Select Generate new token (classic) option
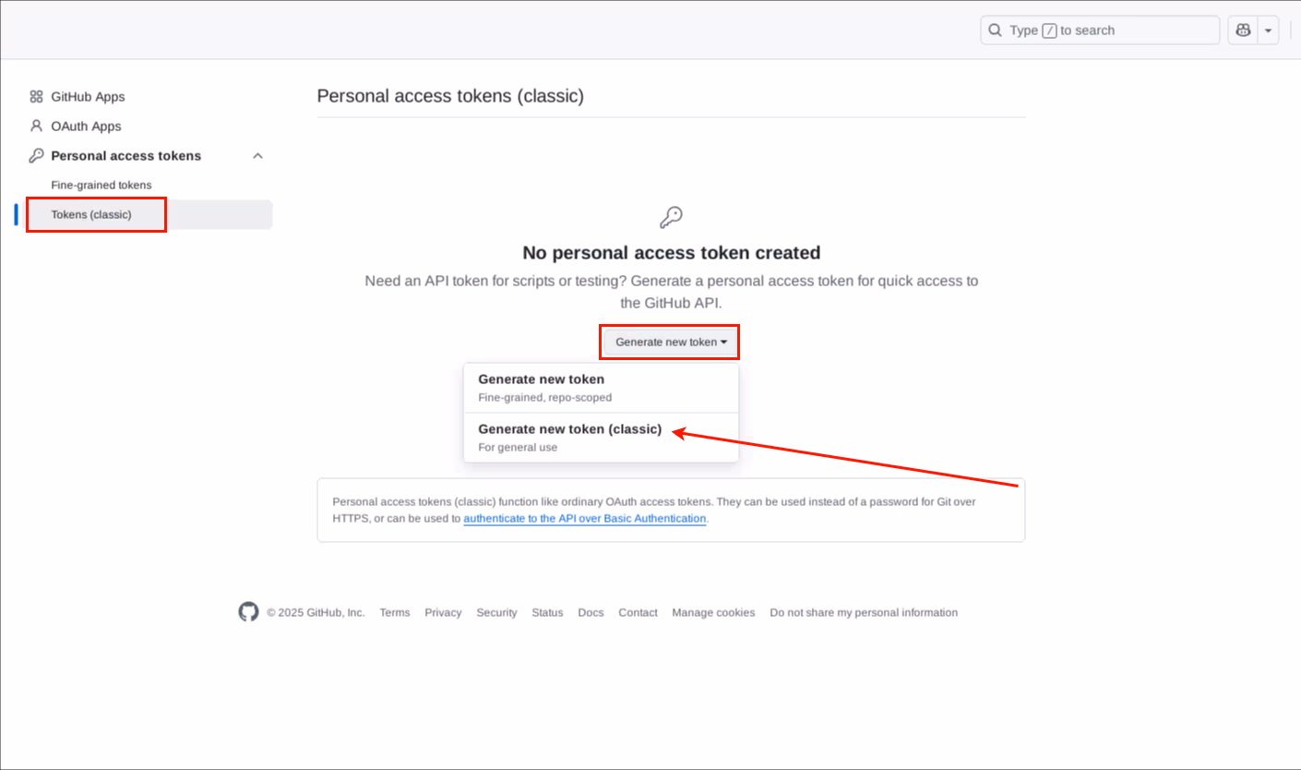1301x770 pixels. pos(569,429)
